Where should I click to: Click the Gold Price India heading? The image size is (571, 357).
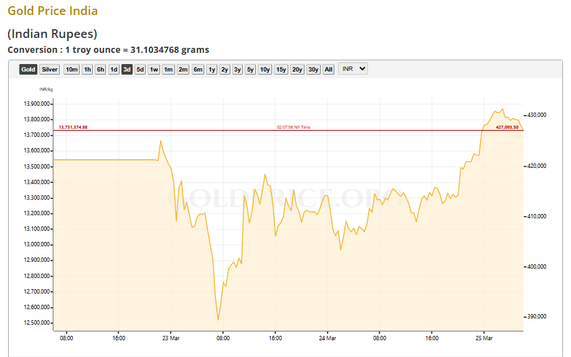pyautogui.click(x=53, y=11)
